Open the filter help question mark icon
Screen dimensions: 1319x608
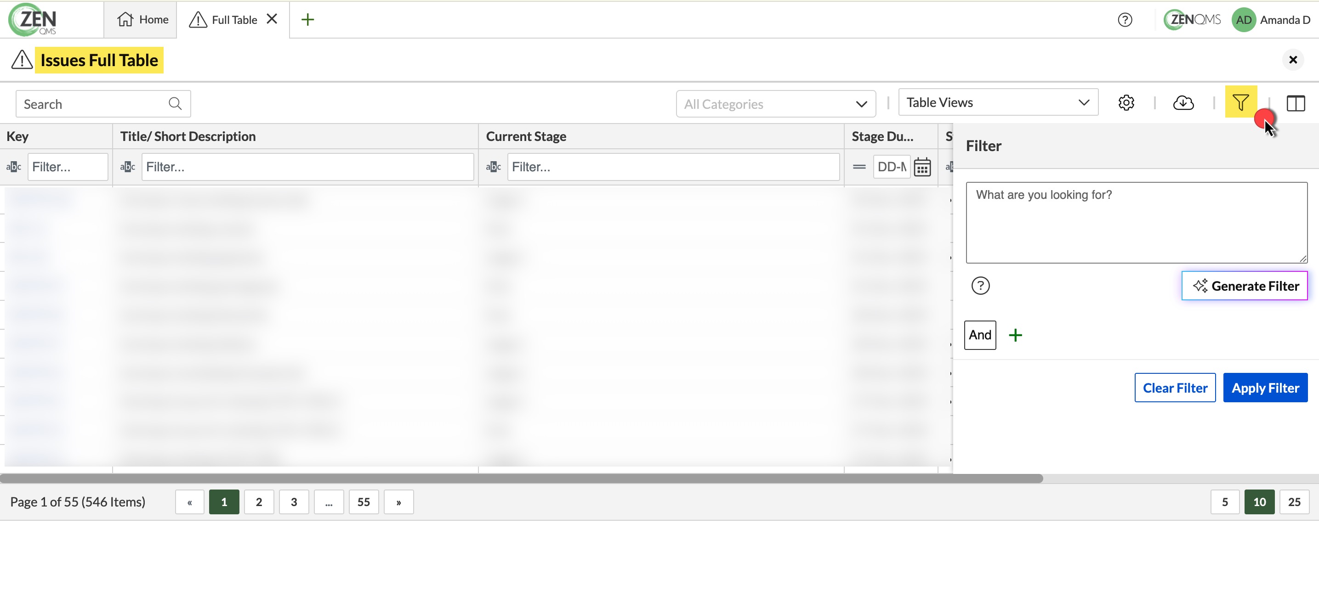point(980,286)
